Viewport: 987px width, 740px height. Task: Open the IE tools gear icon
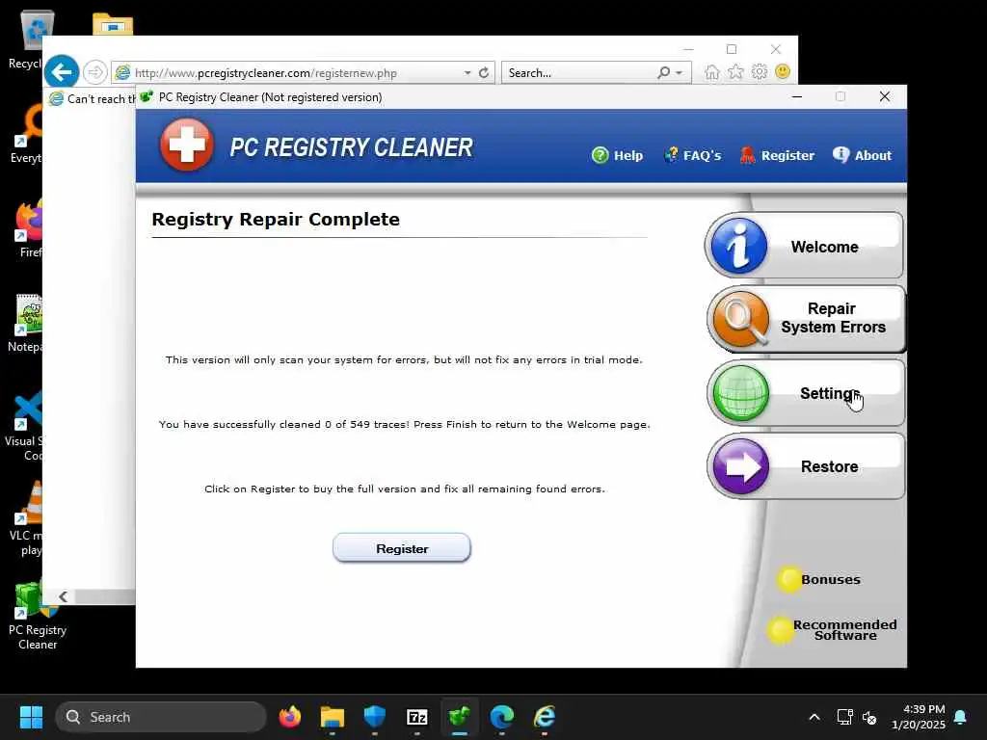point(760,71)
